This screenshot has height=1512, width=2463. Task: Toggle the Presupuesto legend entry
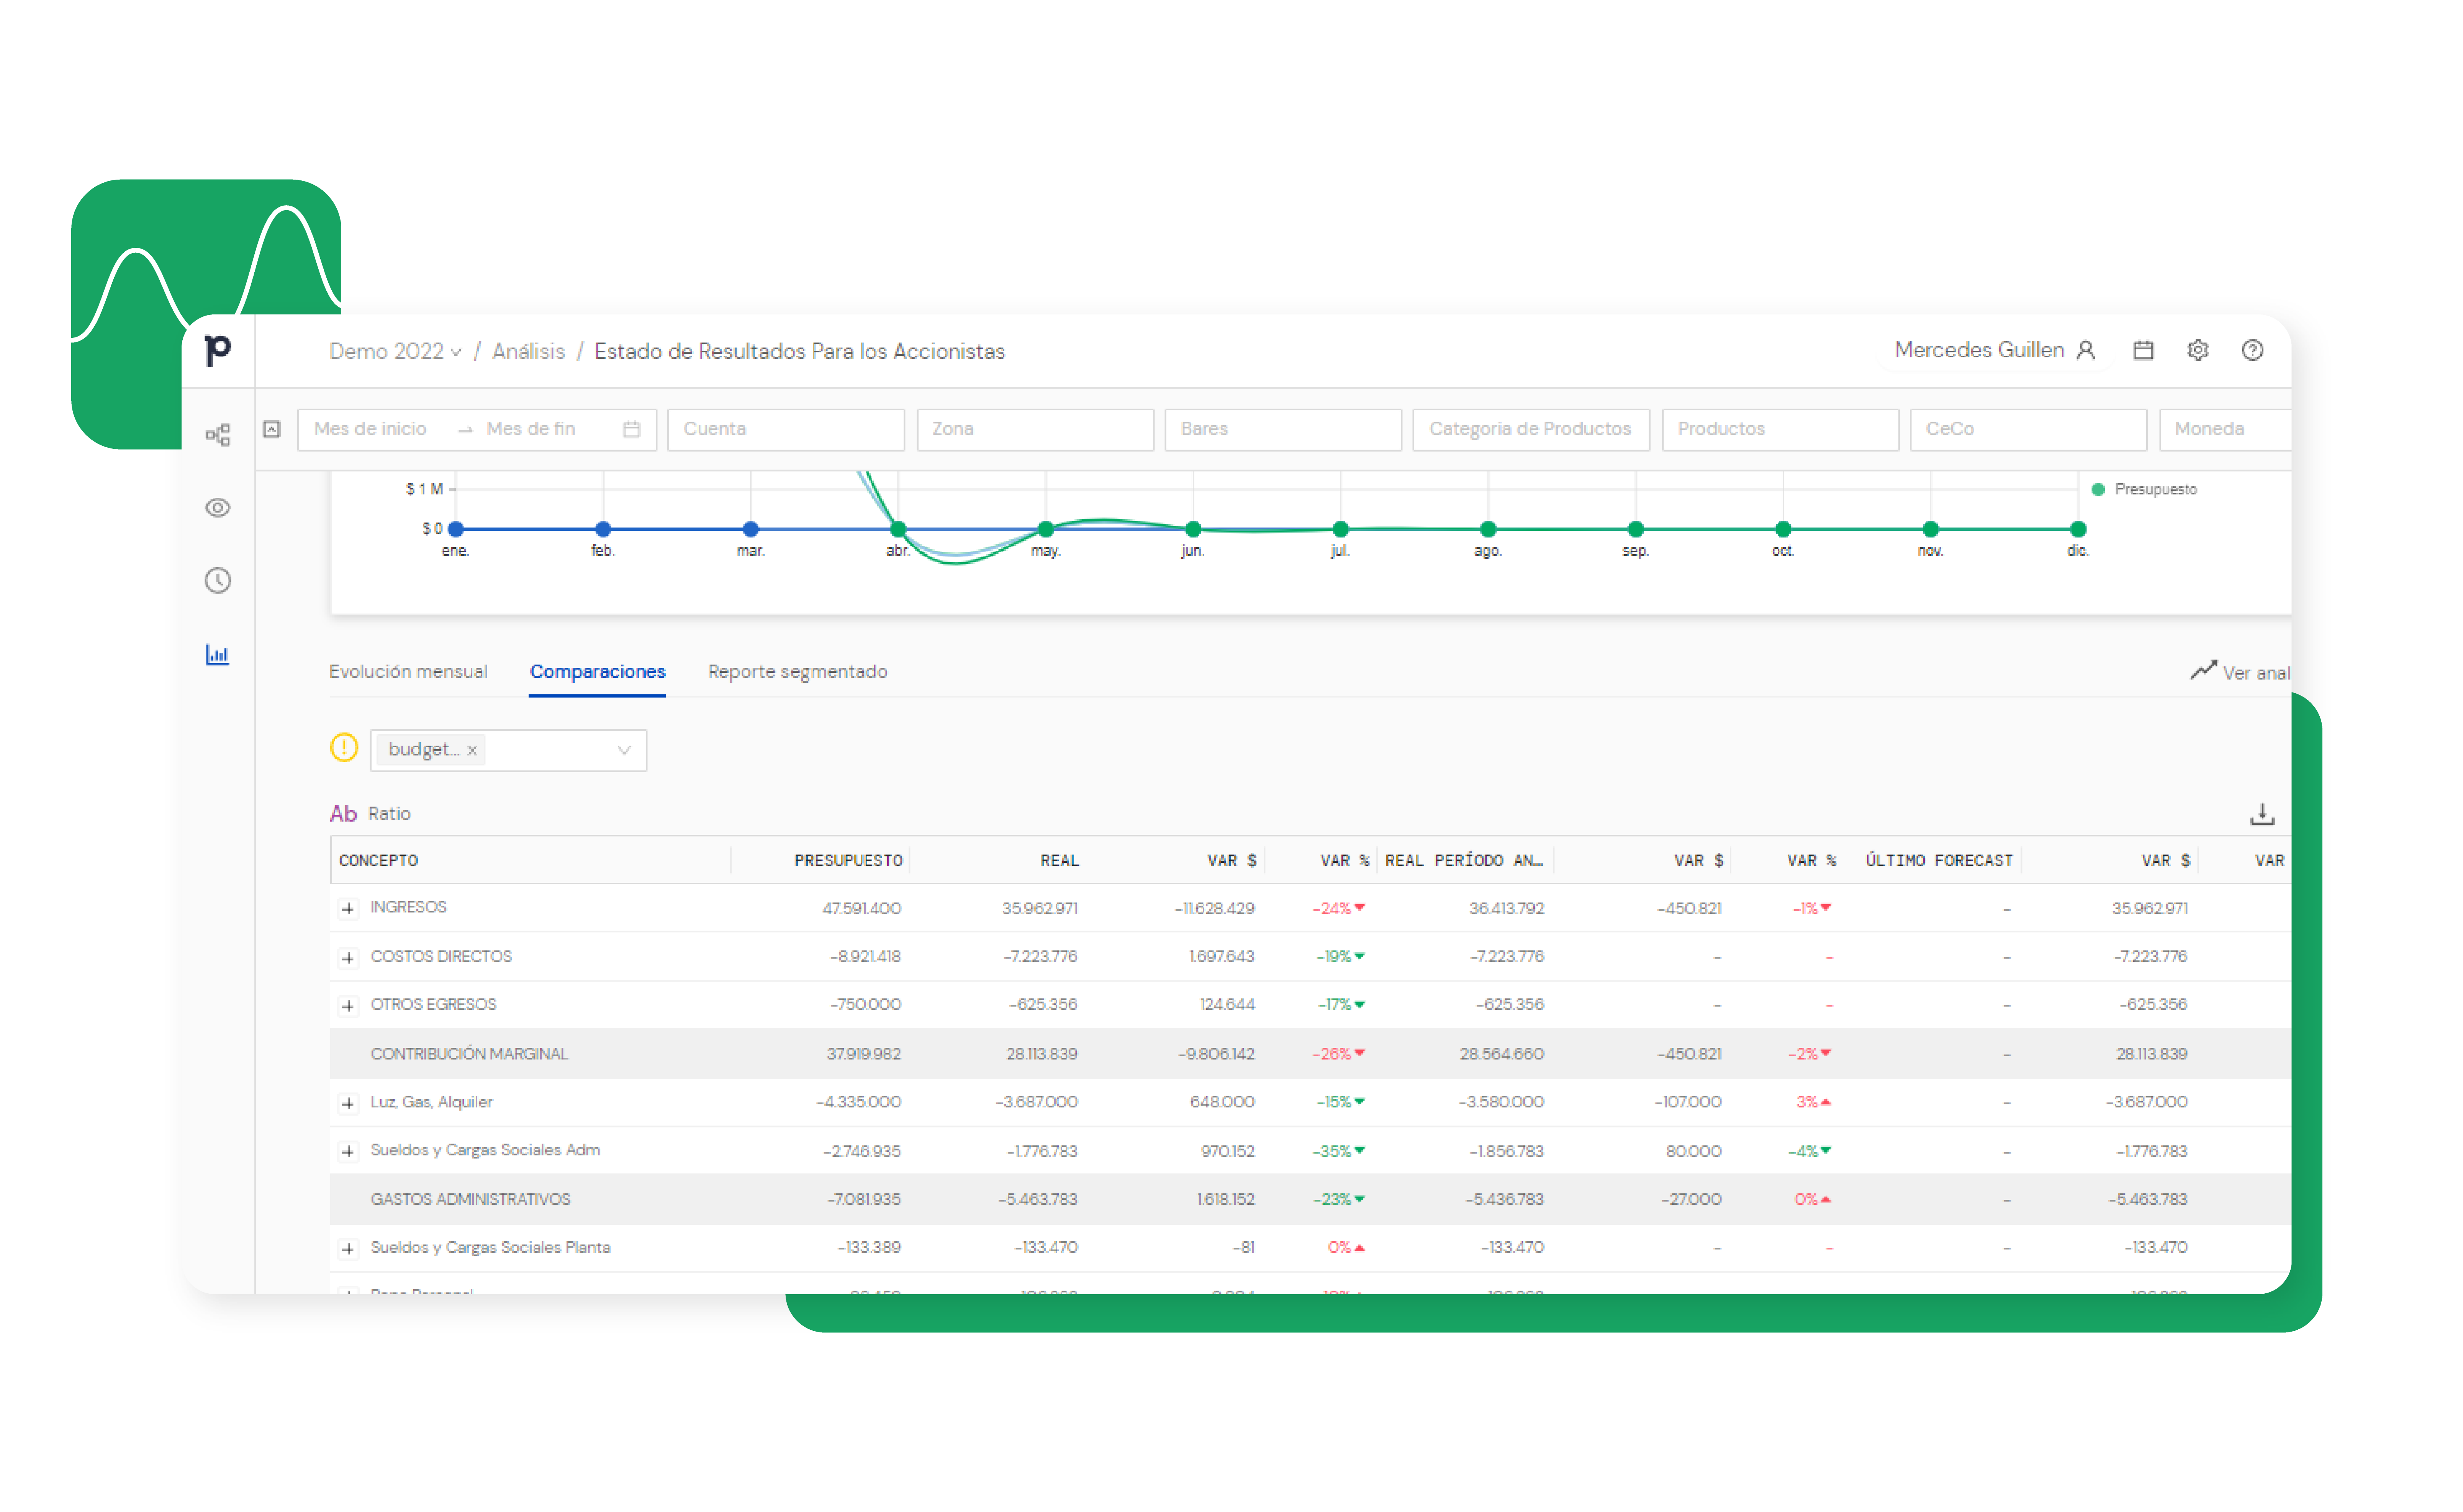[2145, 489]
